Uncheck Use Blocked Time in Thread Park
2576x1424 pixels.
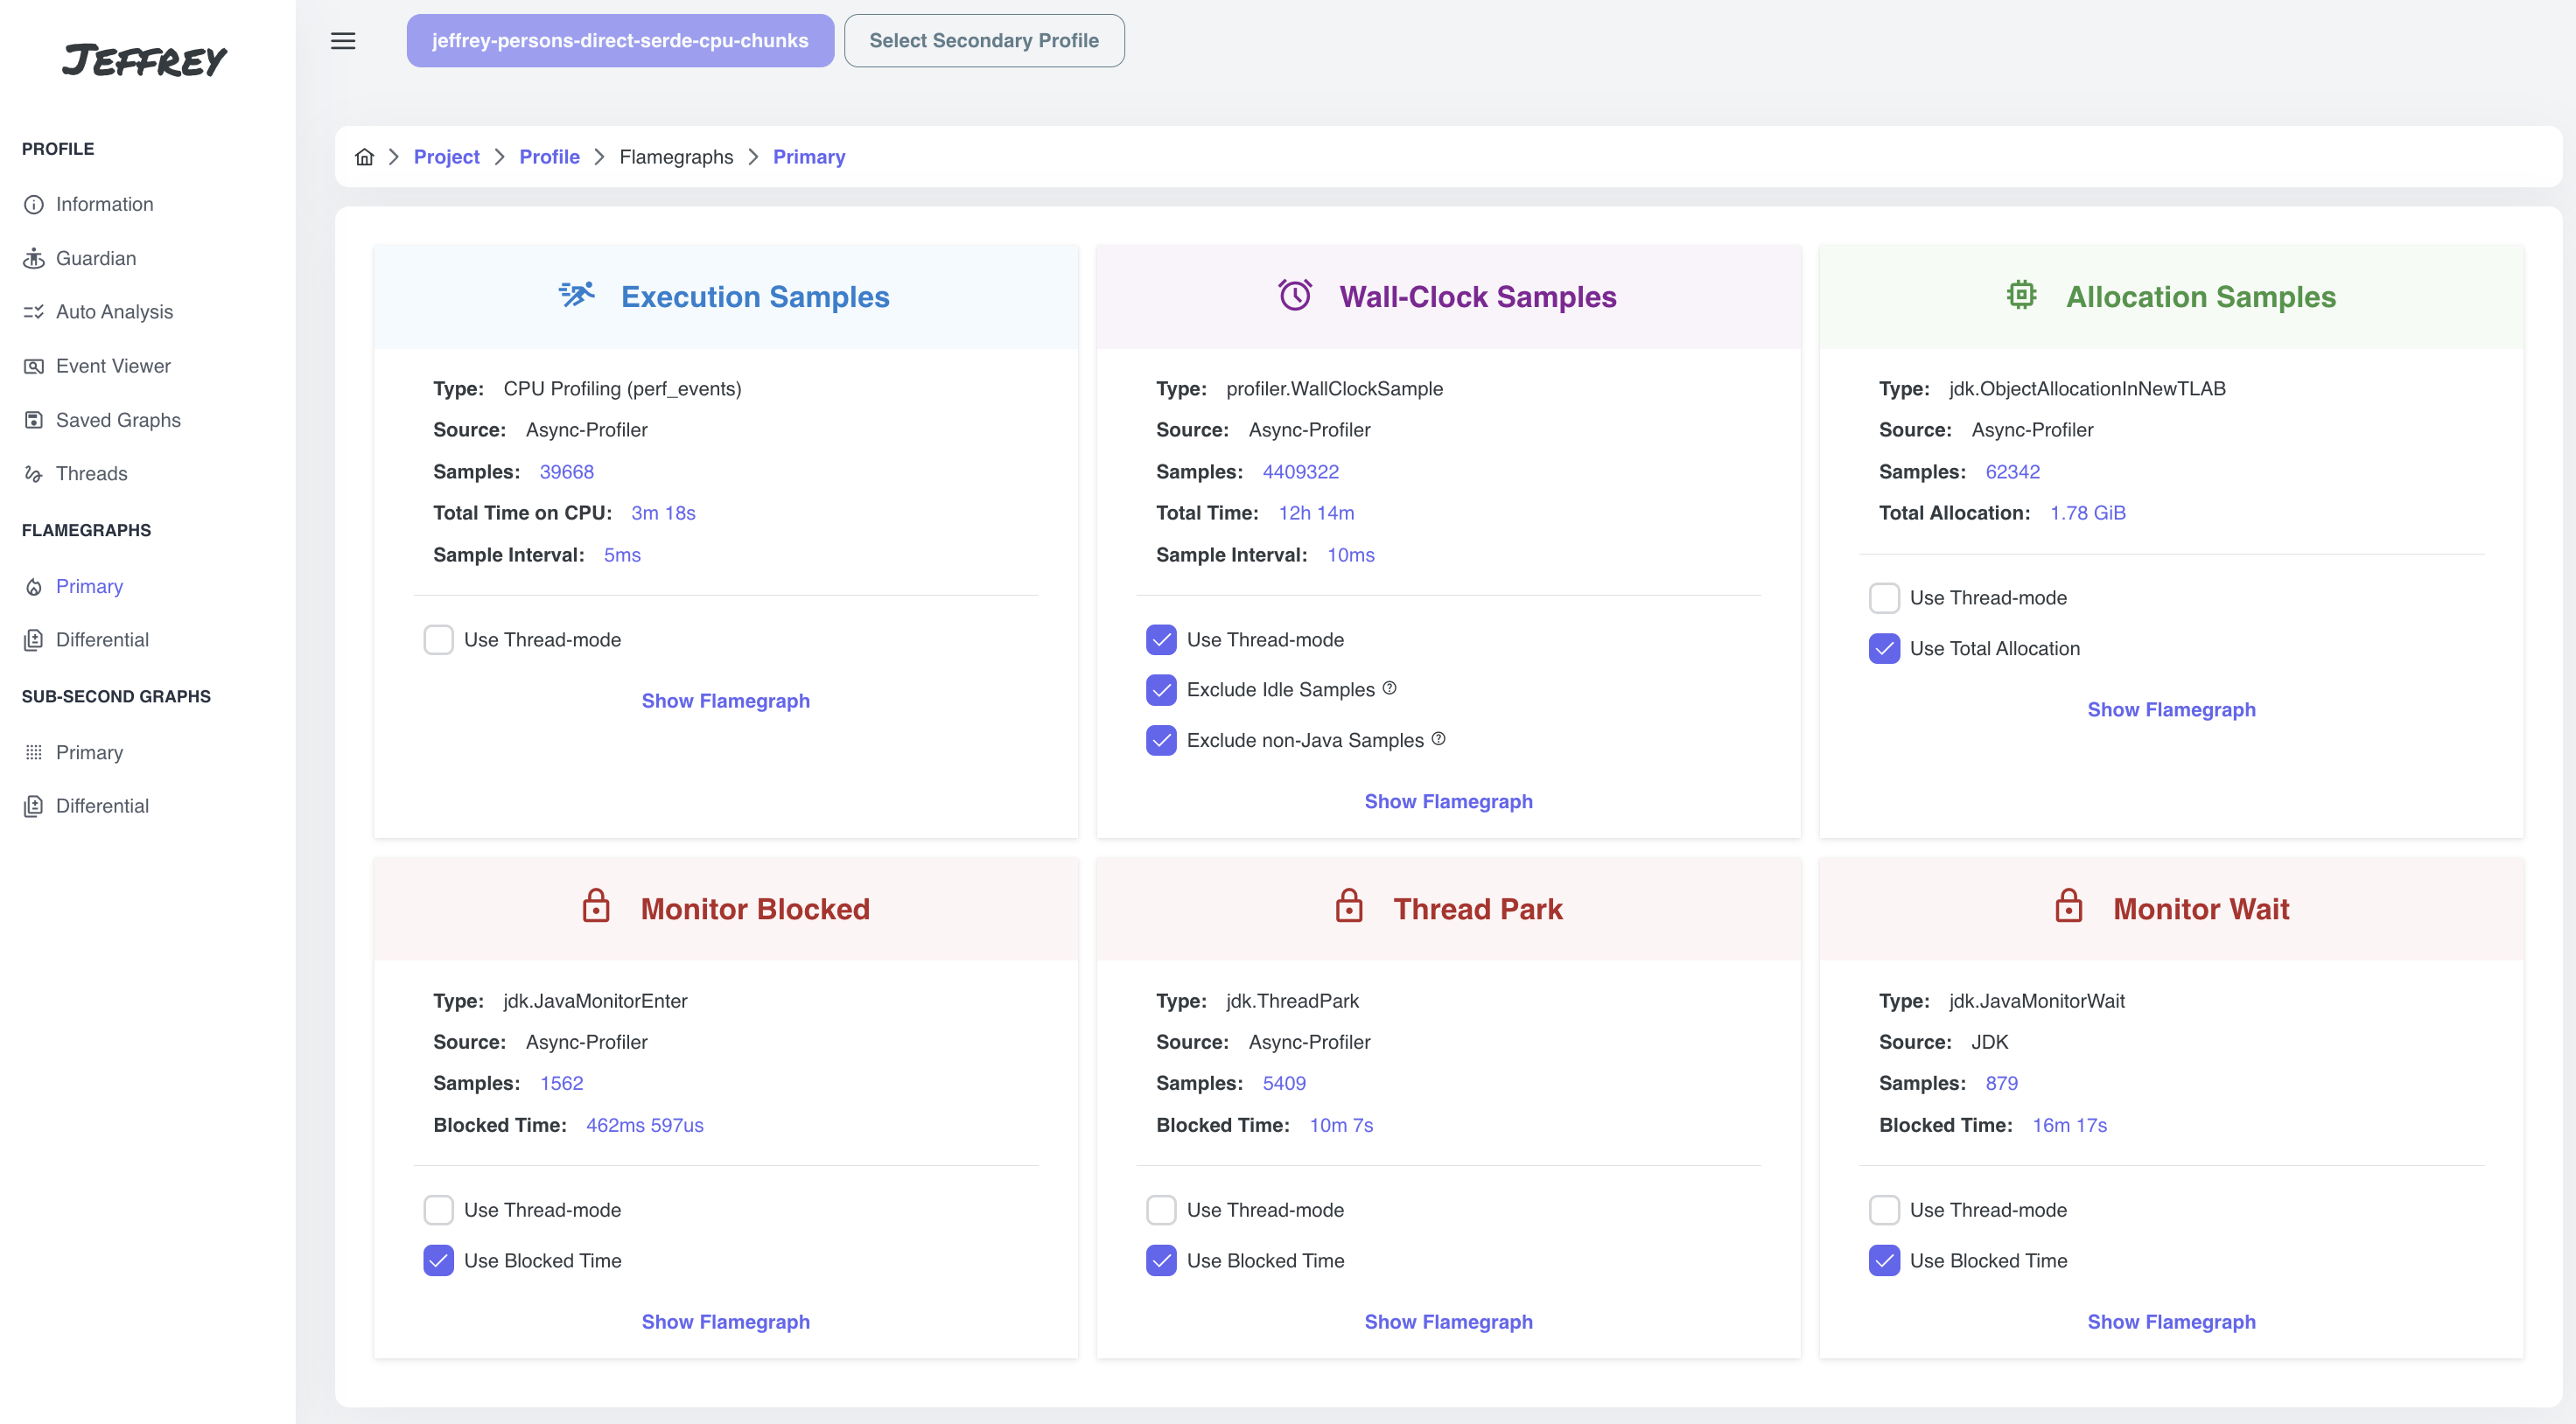point(1161,1261)
